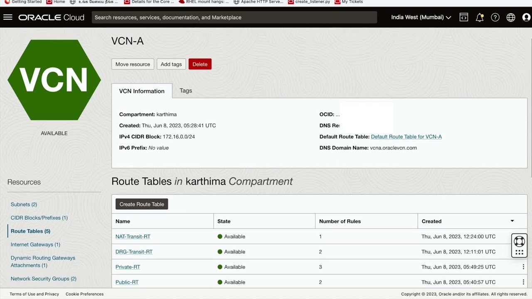Go to Subnets (2) resource

24,204
